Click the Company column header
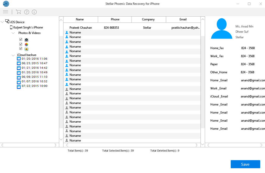265x173 pixels. 149,19
